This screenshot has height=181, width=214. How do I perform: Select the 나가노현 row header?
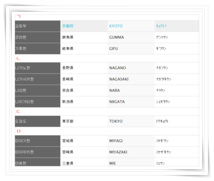37,68
